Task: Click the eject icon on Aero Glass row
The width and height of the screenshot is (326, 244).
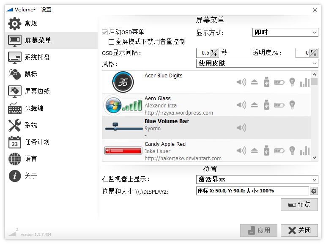Action: pyautogui.click(x=254, y=105)
